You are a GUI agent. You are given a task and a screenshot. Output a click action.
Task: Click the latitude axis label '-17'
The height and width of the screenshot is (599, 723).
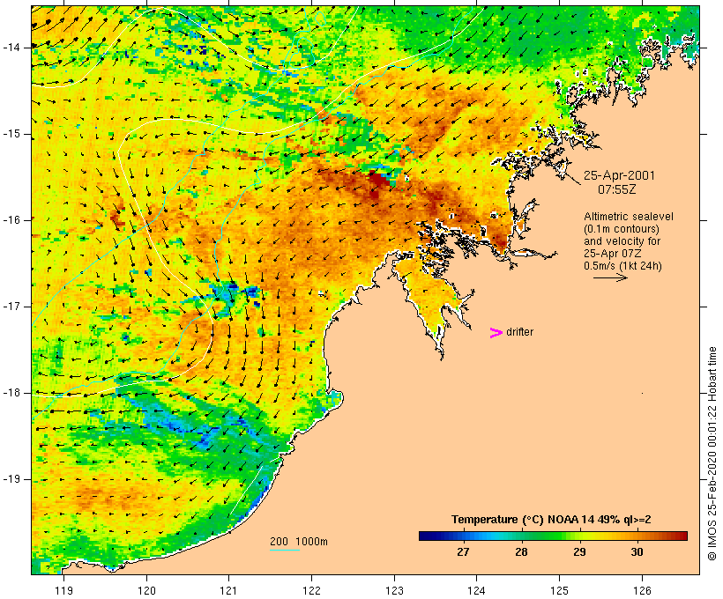(x=11, y=307)
